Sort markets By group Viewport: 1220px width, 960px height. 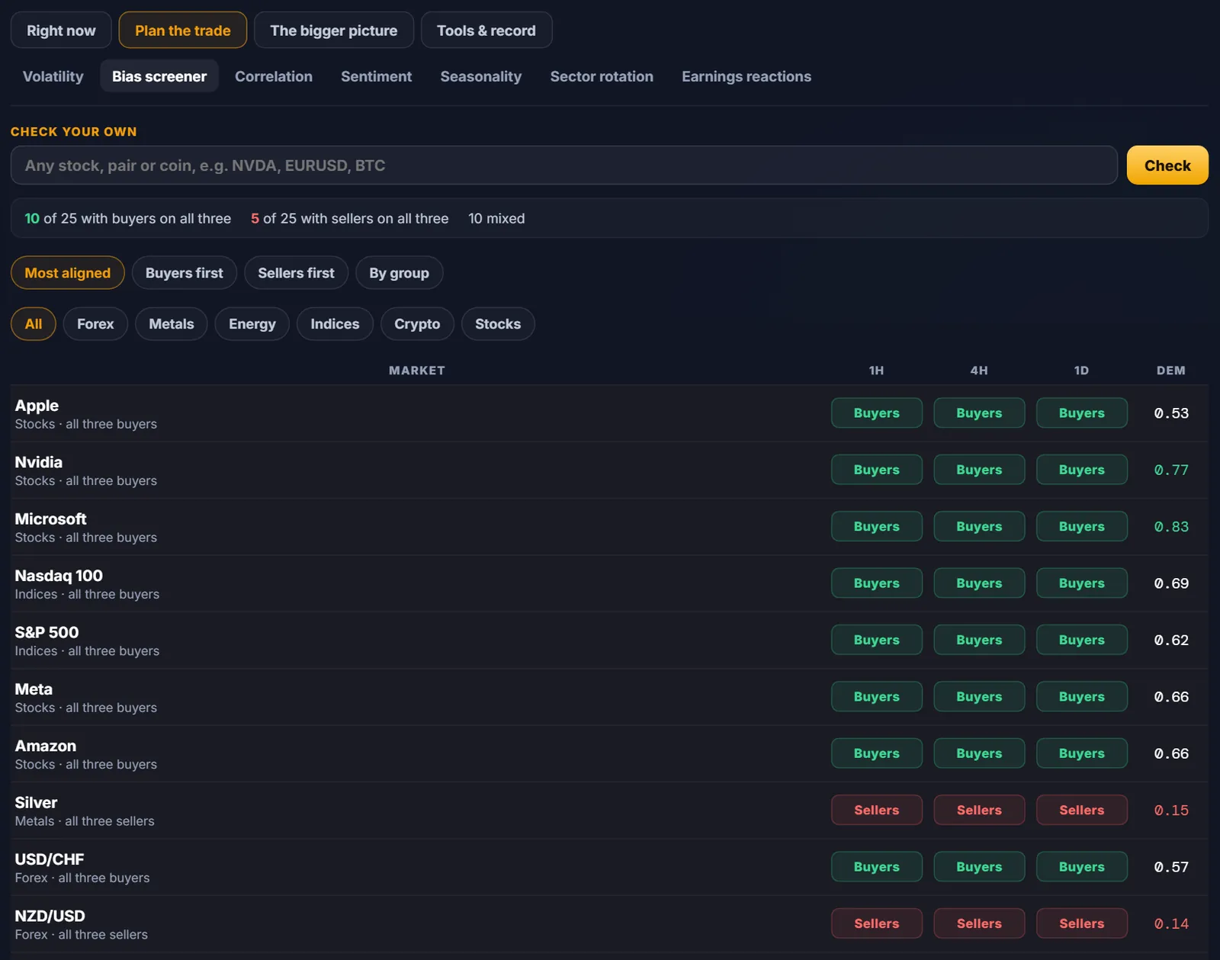399,273
